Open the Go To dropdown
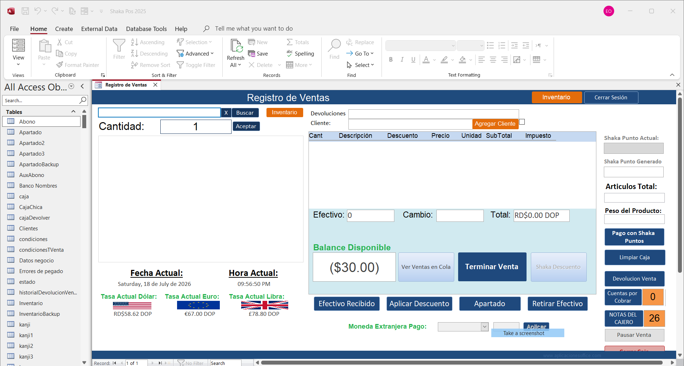 (360, 53)
